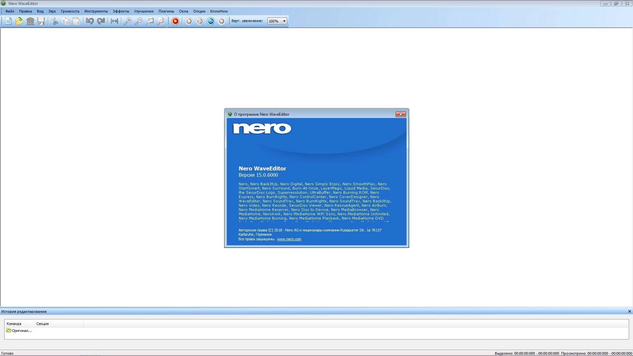Open the Вид menu
This screenshot has height=356, width=633.
pyautogui.click(x=40, y=11)
